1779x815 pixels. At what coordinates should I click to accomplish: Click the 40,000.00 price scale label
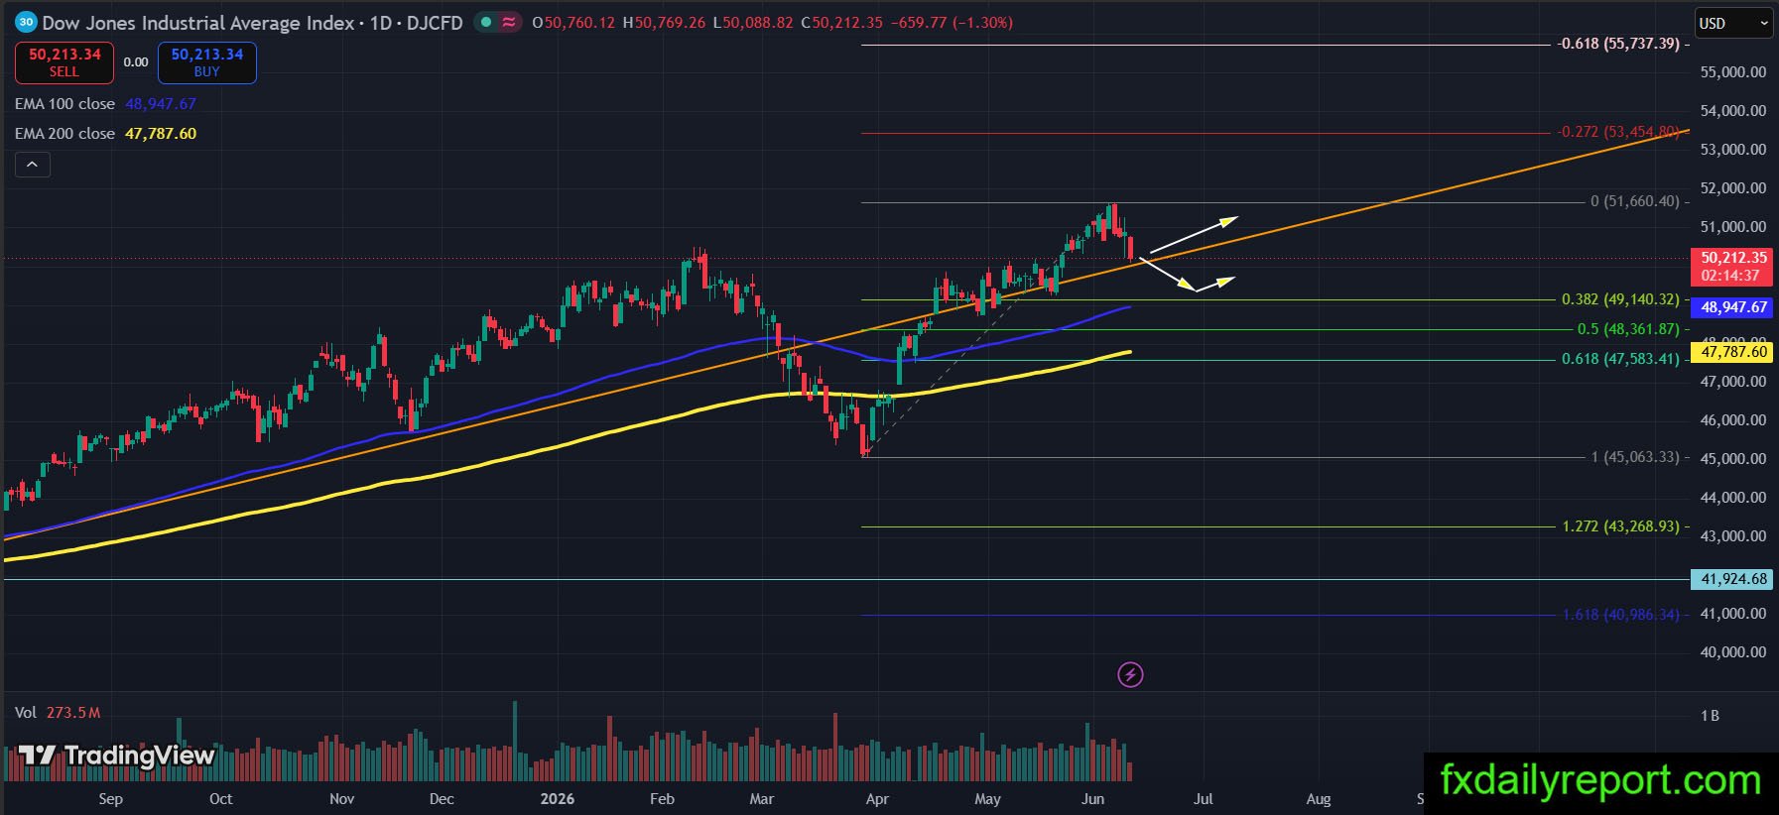[1733, 652]
